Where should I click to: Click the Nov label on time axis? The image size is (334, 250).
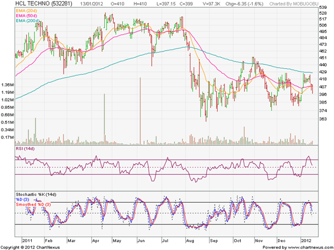(259, 241)
